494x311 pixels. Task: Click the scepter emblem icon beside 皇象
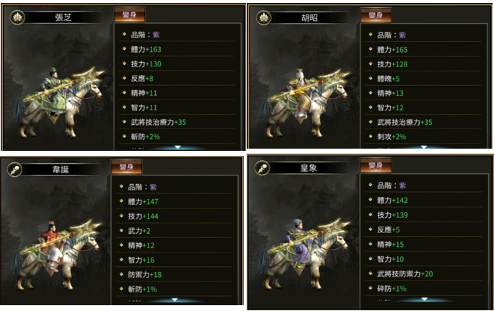pos(262,167)
